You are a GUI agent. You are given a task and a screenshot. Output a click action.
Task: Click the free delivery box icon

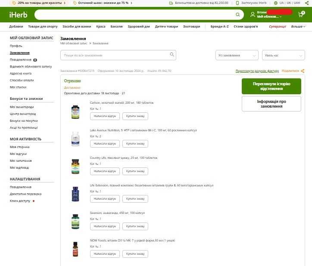coord(171,3)
